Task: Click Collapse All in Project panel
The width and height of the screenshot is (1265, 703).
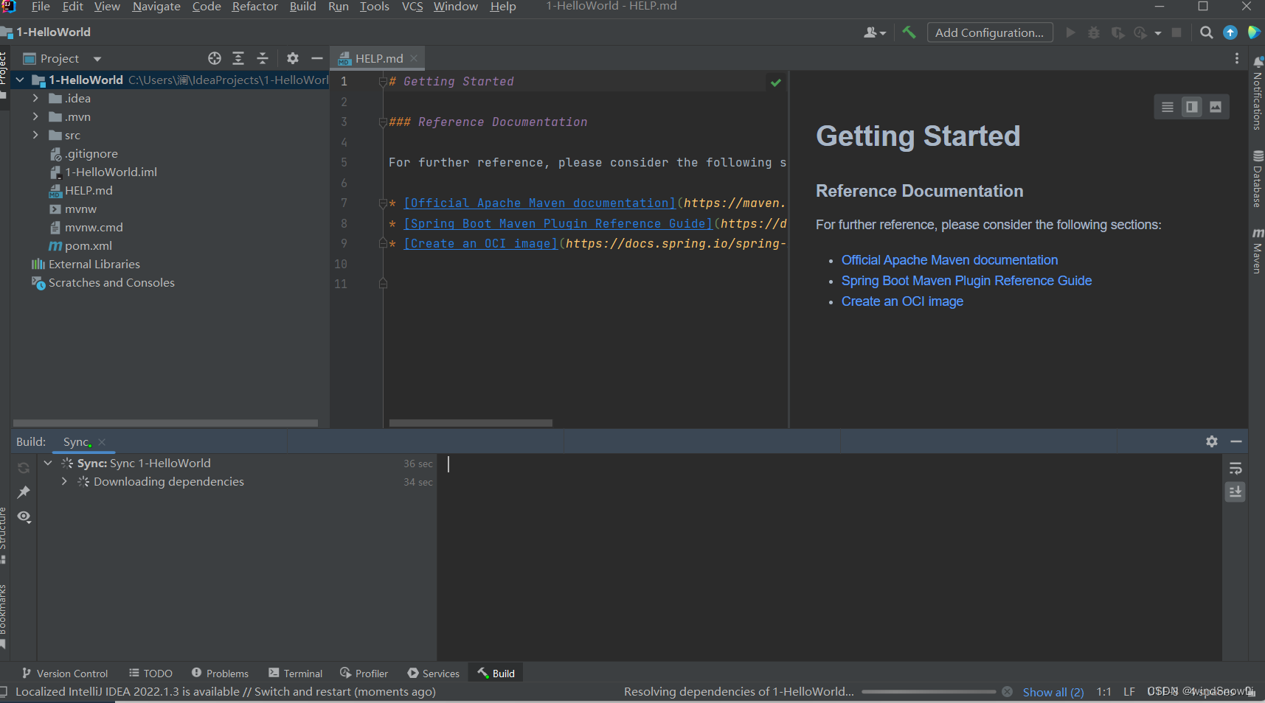Action: pyautogui.click(x=263, y=58)
